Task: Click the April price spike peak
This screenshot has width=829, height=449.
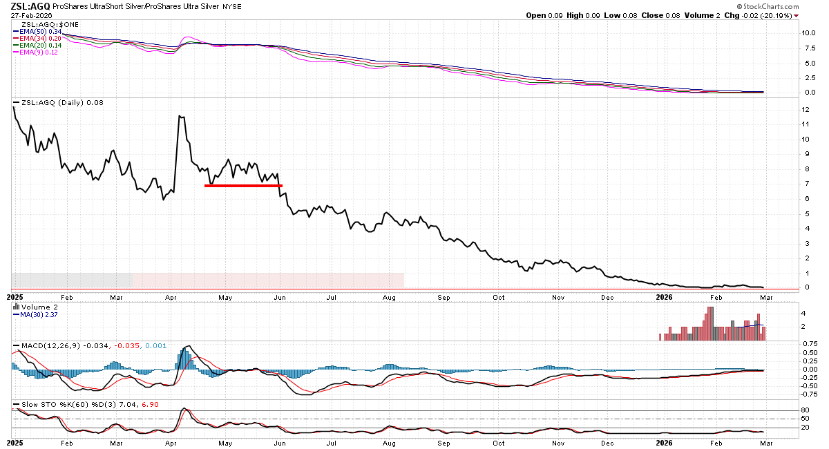Action: point(181,117)
